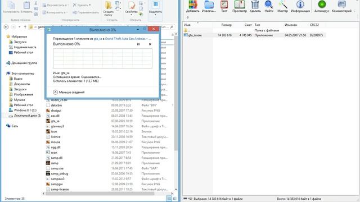Click the WinRAR Тест (Test) icon
This screenshot has width=360, height=202.
tap(224, 6)
